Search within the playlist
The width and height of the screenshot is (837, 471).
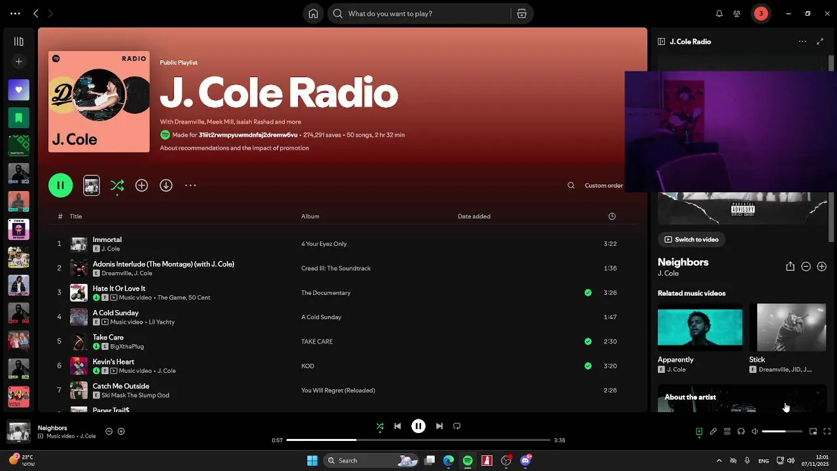click(571, 186)
